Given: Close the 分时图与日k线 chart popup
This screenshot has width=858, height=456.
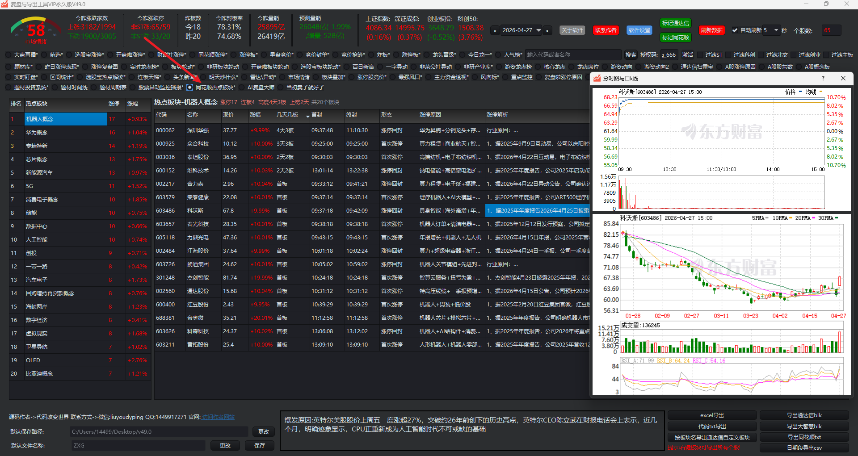Looking at the screenshot, I should (843, 78).
